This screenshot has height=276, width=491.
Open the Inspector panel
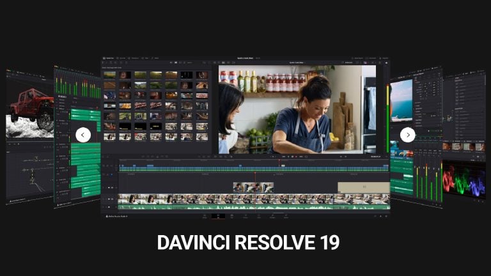click(x=384, y=58)
